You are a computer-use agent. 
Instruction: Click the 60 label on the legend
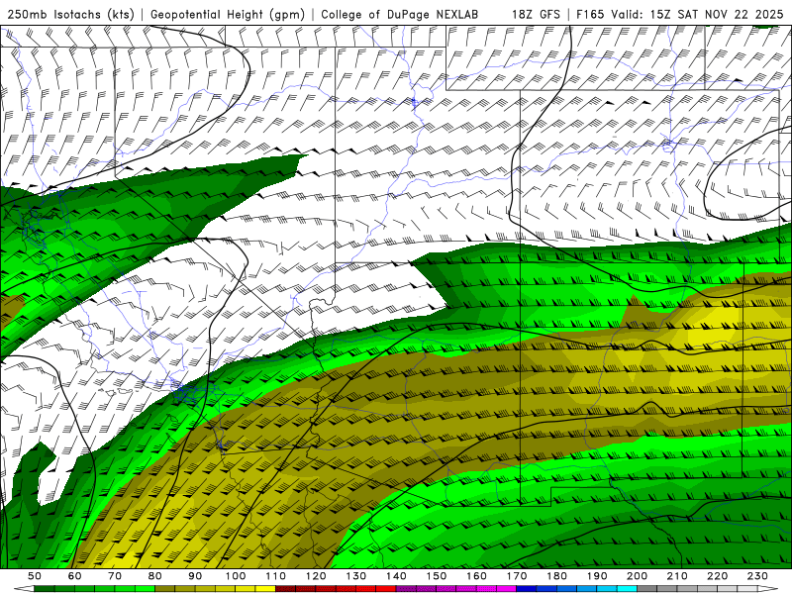tap(75, 576)
